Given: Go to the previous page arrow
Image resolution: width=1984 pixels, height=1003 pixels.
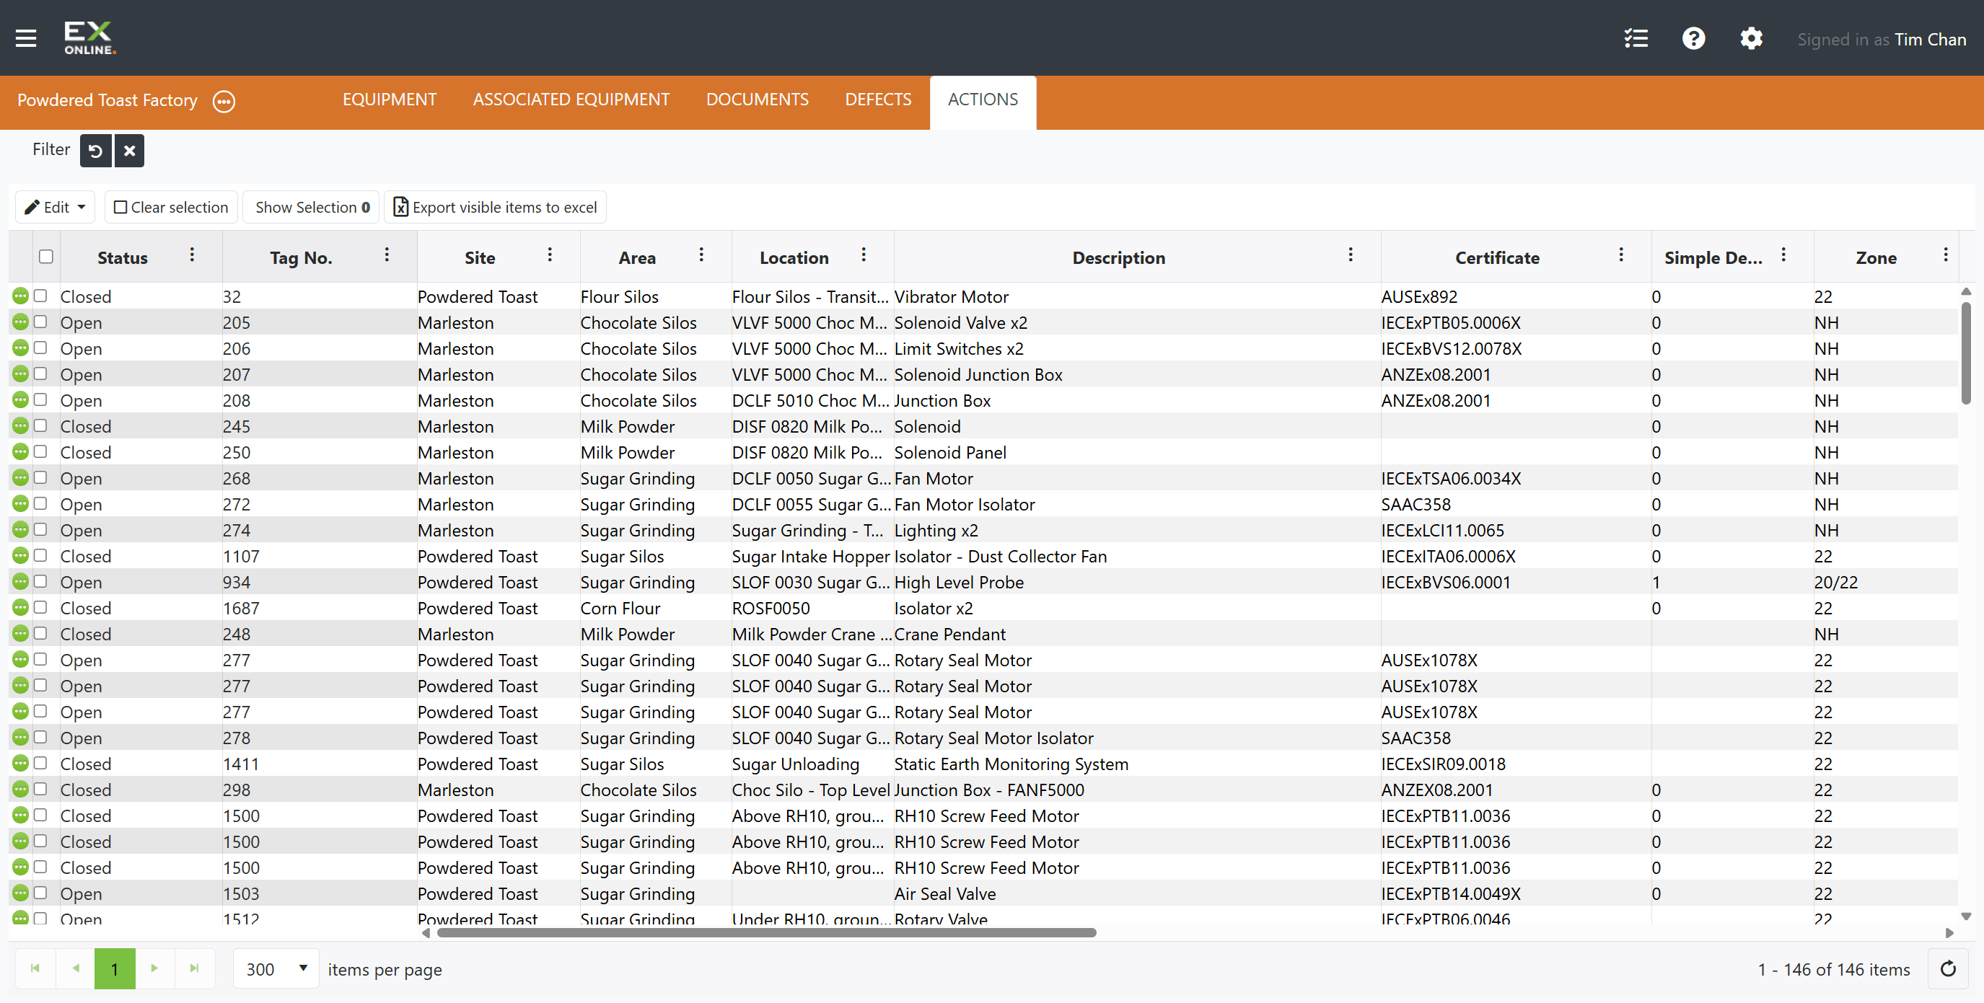Looking at the screenshot, I should [x=76, y=968].
